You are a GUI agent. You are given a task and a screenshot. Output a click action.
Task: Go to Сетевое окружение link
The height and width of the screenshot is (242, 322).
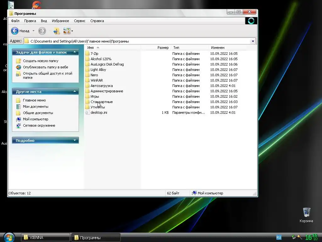click(x=39, y=125)
